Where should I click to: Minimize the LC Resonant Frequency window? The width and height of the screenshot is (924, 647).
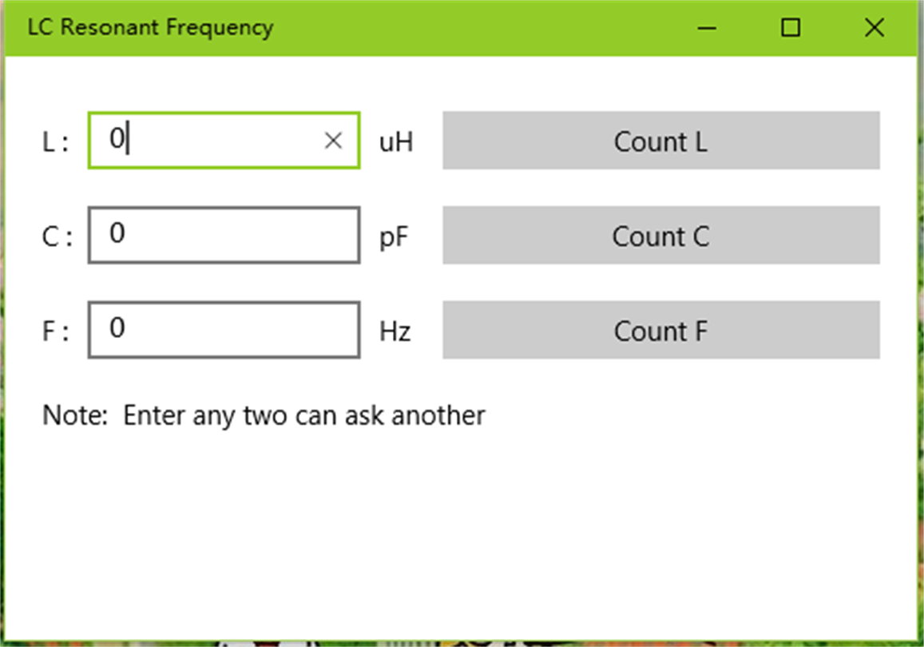706,28
